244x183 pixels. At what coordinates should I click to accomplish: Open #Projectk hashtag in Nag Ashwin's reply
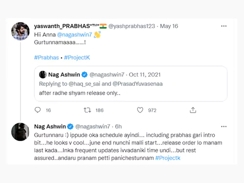coord(168,158)
